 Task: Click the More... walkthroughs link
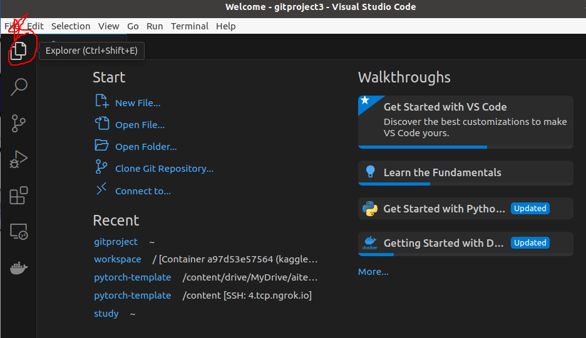click(x=373, y=272)
